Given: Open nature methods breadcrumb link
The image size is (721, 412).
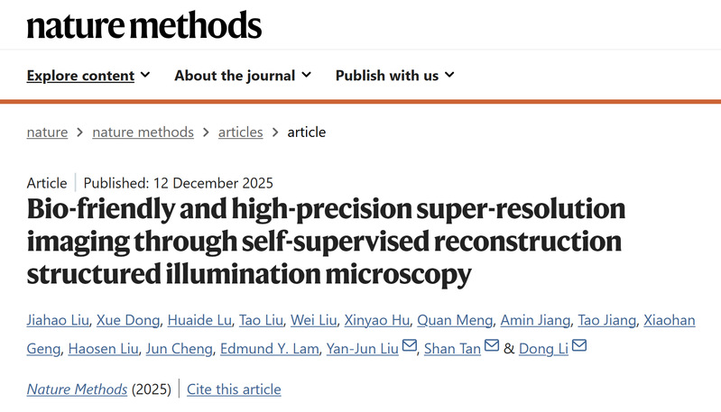Looking at the screenshot, I should [x=143, y=132].
